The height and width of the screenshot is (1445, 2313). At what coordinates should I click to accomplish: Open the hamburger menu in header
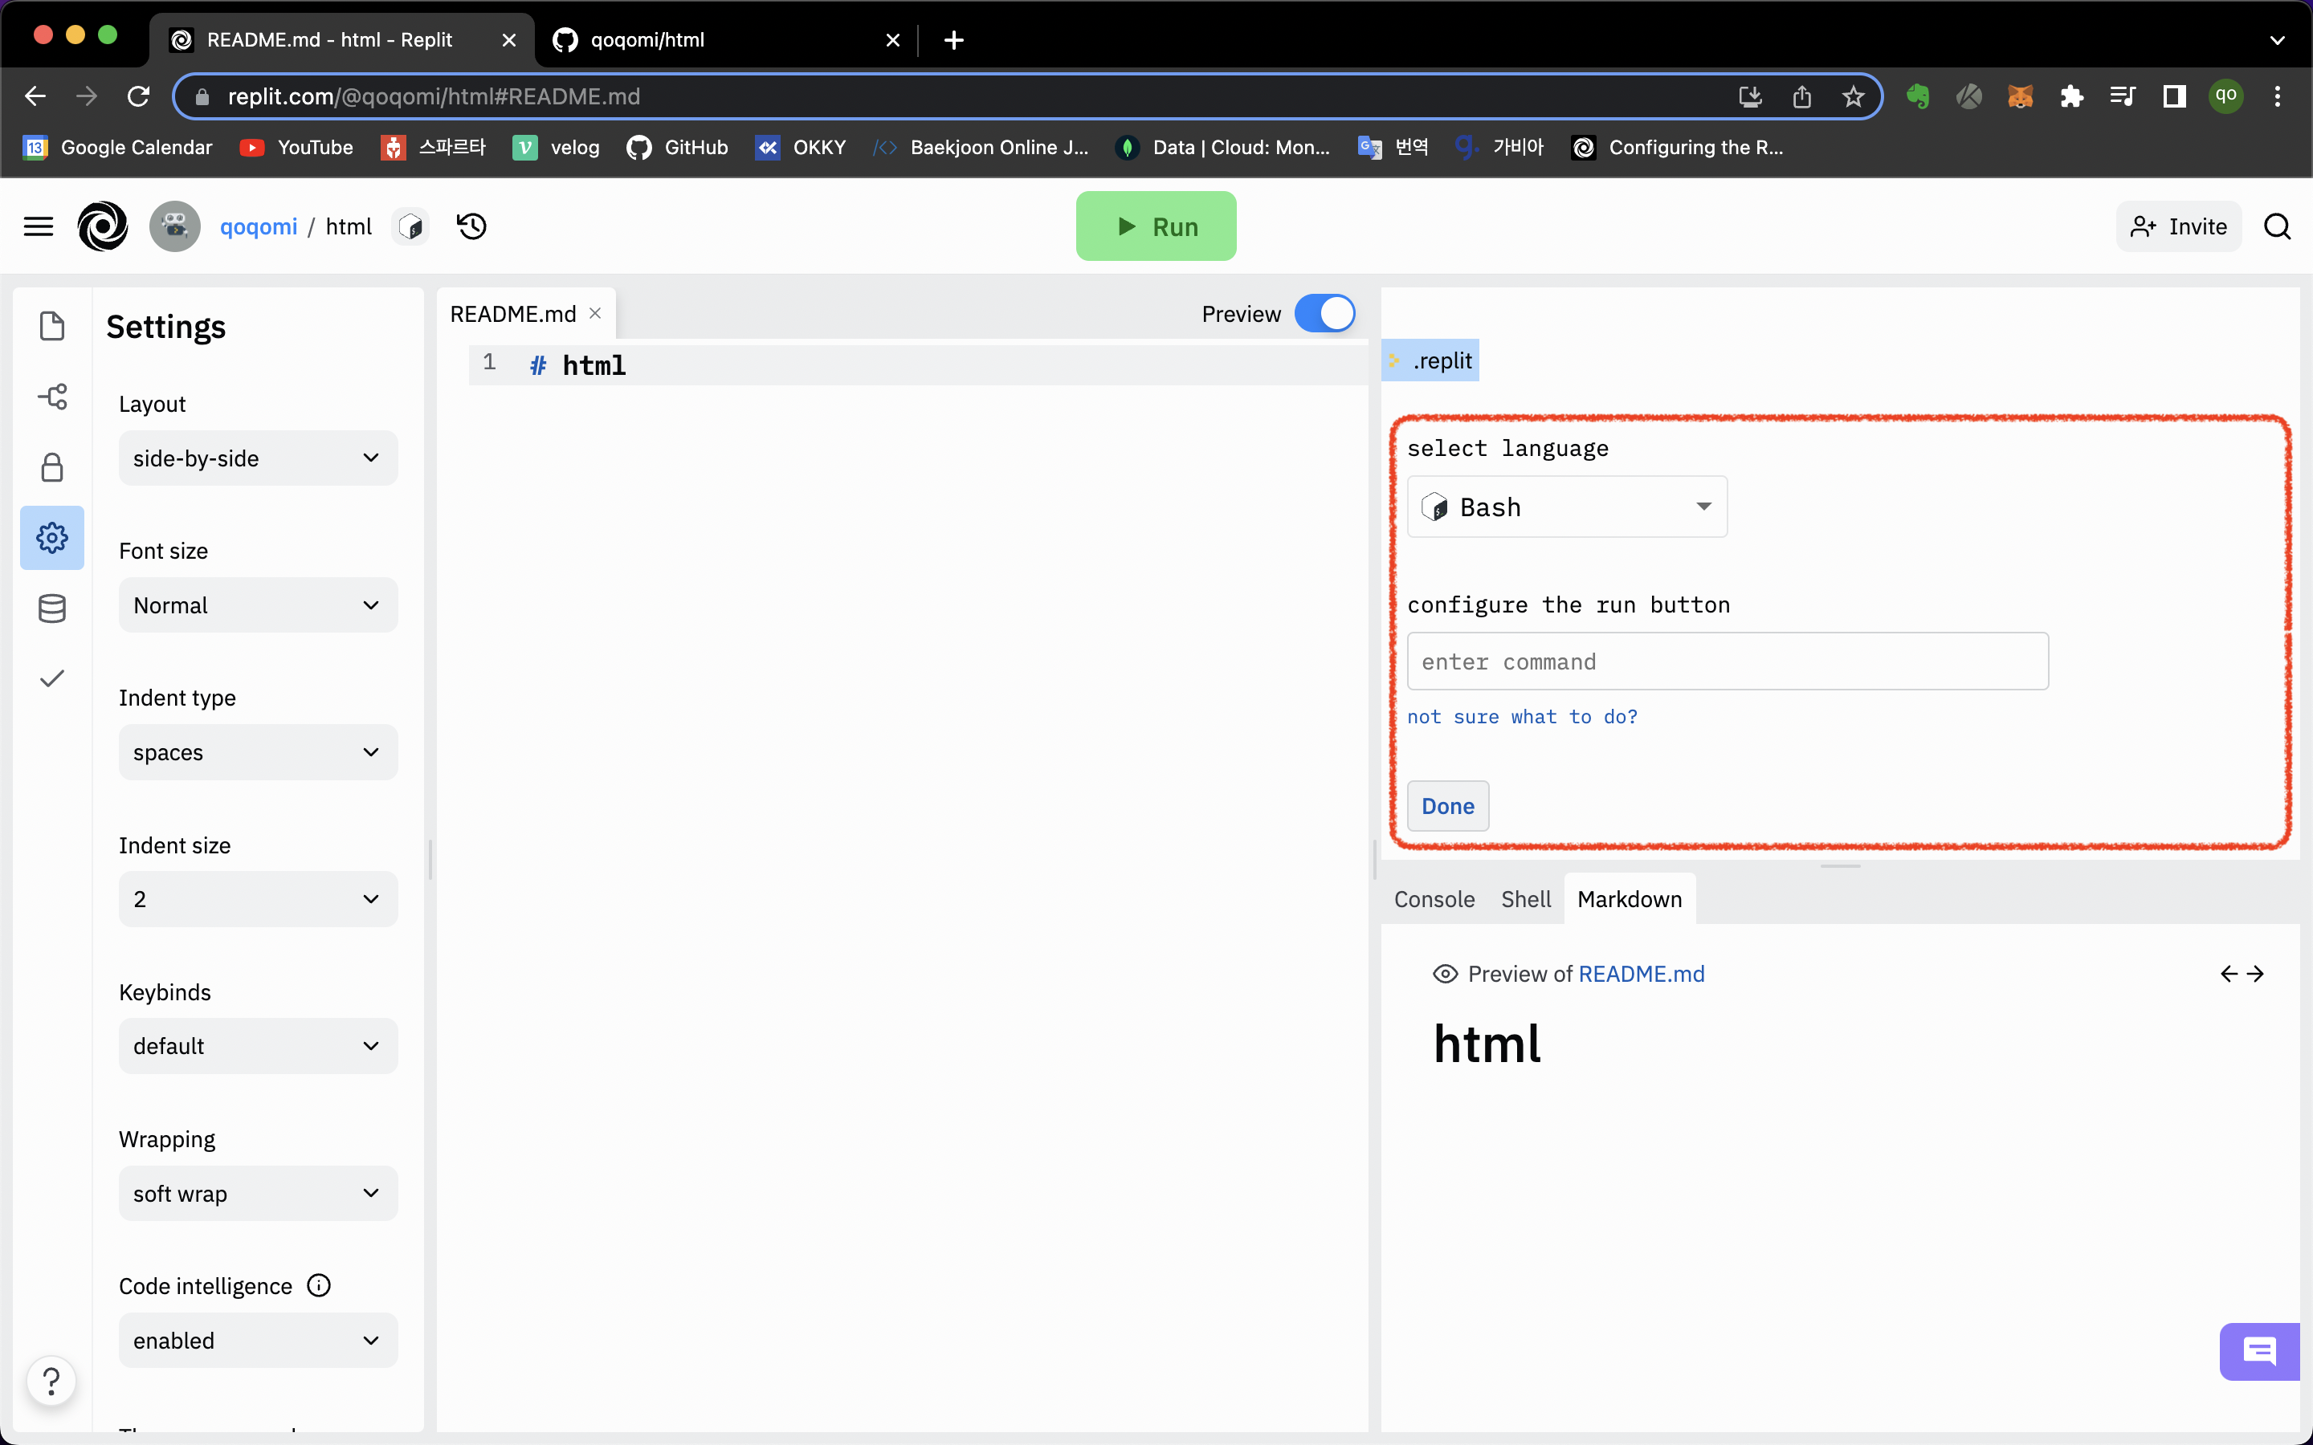(x=39, y=226)
